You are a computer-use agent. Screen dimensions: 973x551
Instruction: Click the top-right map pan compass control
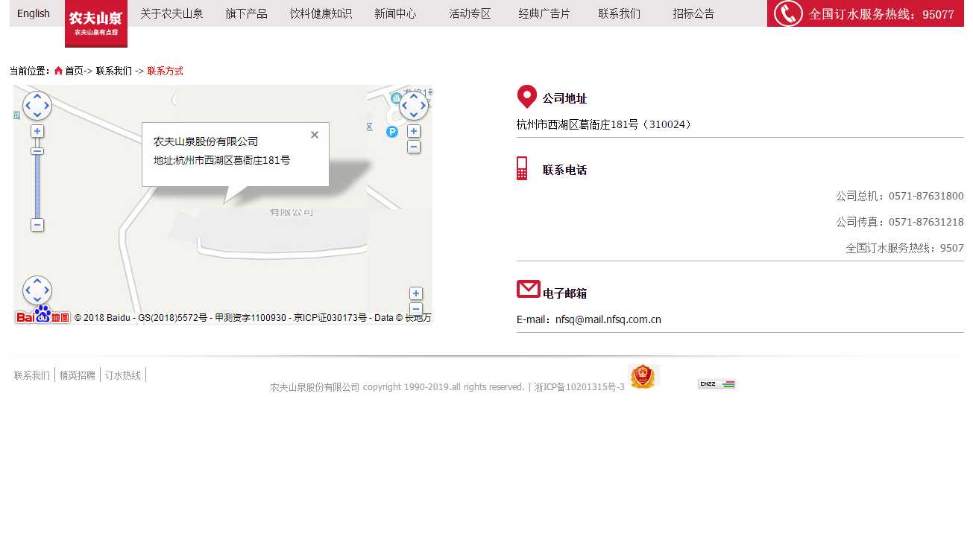pos(414,106)
